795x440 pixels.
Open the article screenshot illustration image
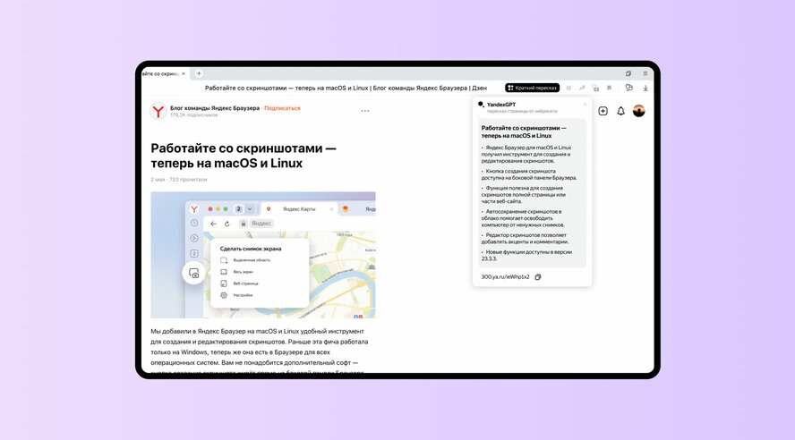pos(263,255)
